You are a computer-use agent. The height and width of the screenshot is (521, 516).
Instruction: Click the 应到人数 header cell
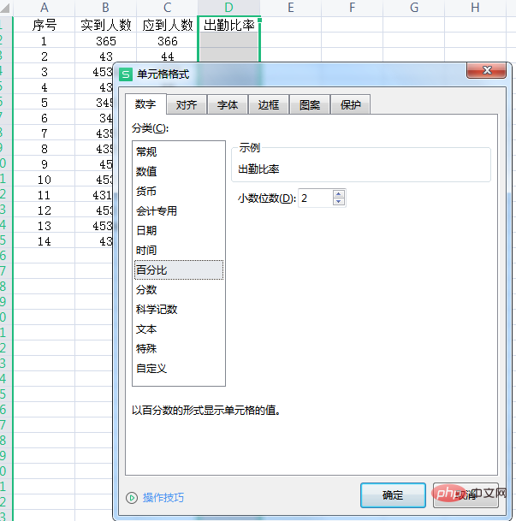(167, 25)
